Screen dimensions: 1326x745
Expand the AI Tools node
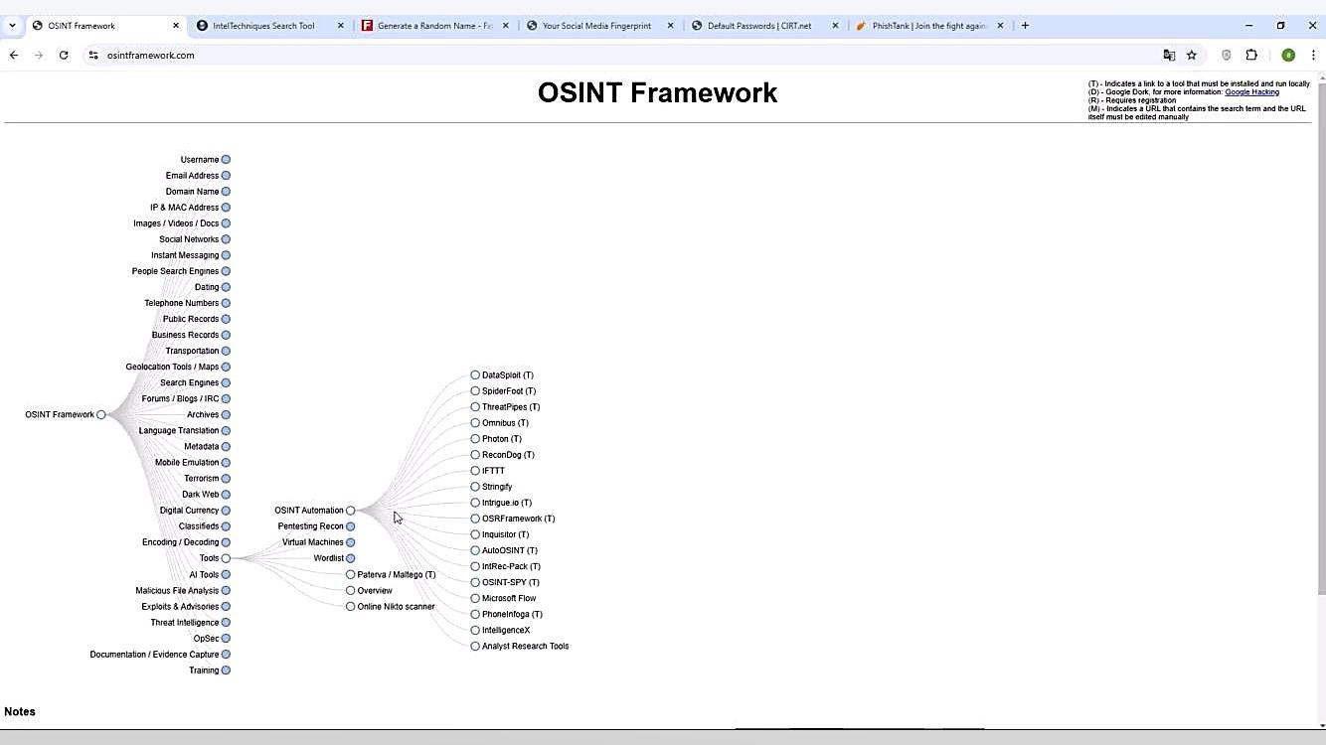click(x=226, y=574)
